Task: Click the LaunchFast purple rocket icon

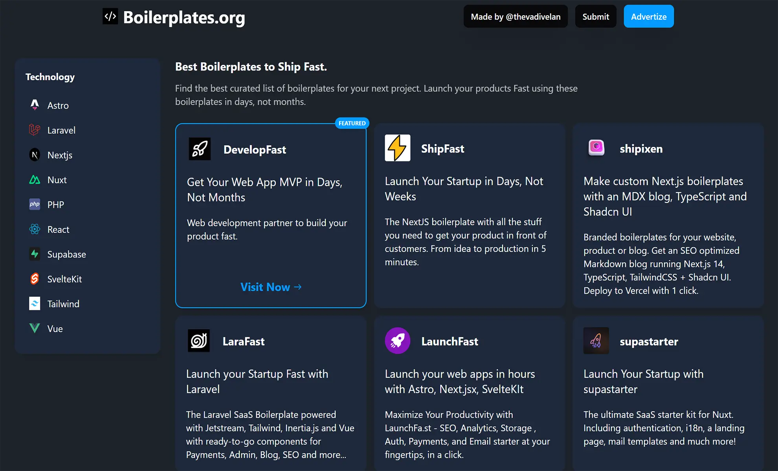Action: (397, 341)
